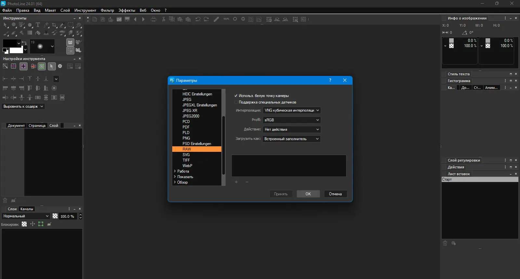Open the Нормальный blend mode dropdown
520x279 pixels.
26,216
